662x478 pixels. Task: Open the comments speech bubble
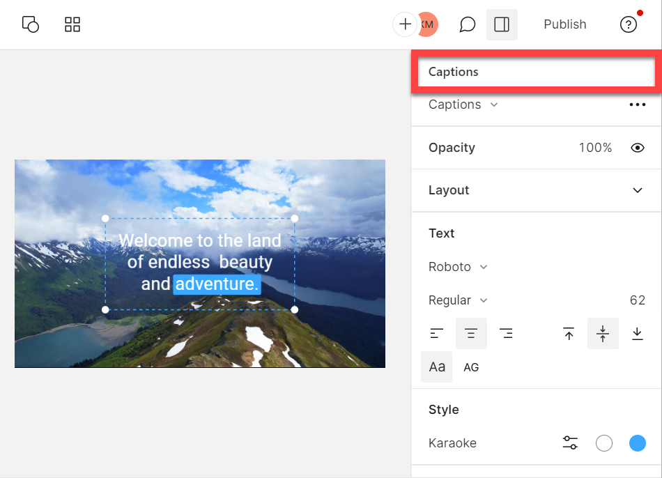point(467,24)
